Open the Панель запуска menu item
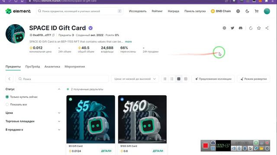 195,11
